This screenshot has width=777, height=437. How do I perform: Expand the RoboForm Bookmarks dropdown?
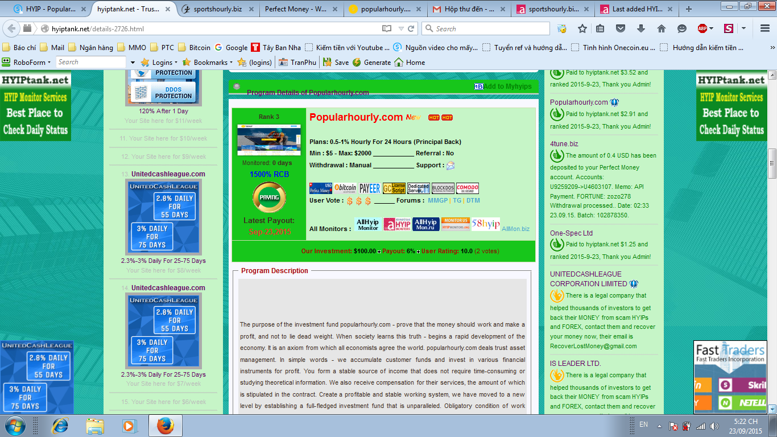coord(232,63)
